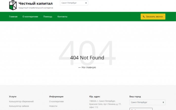Open Калькулятор сбережений footer link
The width and height of the screenshot is (176, 110).
coord(21,101)
